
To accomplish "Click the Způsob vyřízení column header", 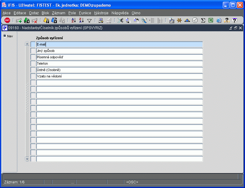I will 49,38.
